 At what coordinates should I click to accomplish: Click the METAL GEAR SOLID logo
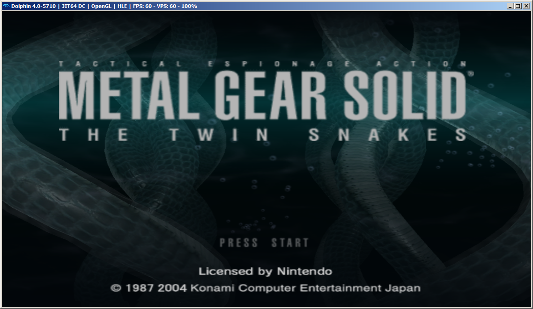(x=262, y=97)
